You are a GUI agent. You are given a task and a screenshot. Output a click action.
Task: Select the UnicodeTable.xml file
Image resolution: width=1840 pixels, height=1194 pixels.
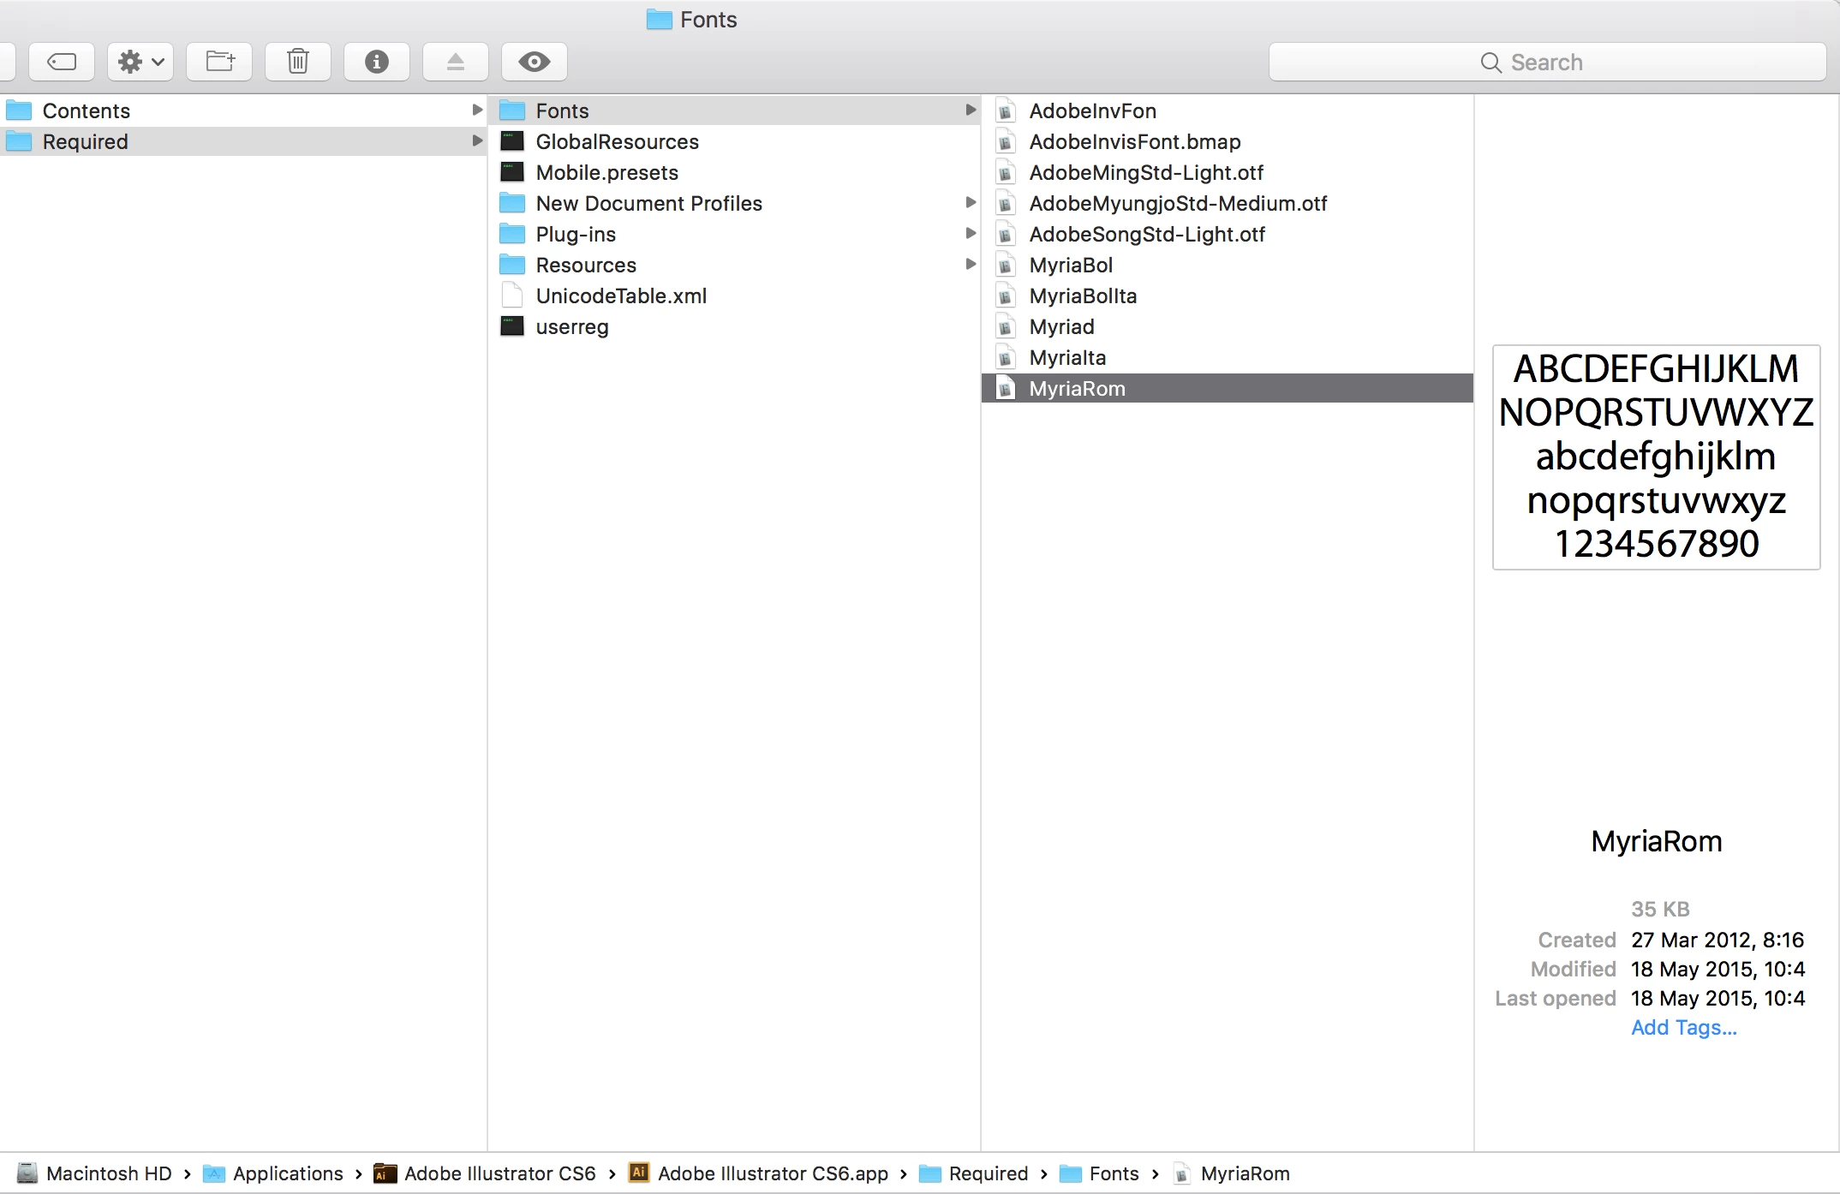[621, 296]
